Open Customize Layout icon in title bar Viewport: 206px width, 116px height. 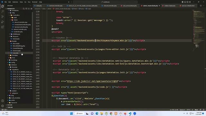tap(190, 2)
